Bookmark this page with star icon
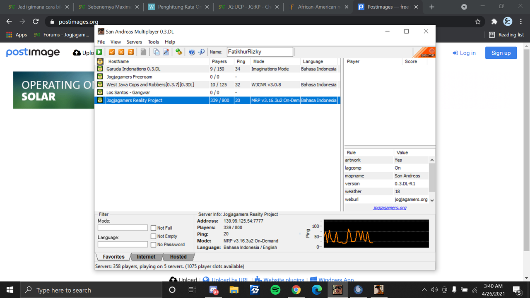530x298 pixels. pos(478,22)
